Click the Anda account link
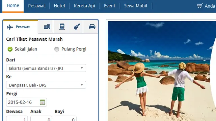216x121 pixels. click(210, 6)
